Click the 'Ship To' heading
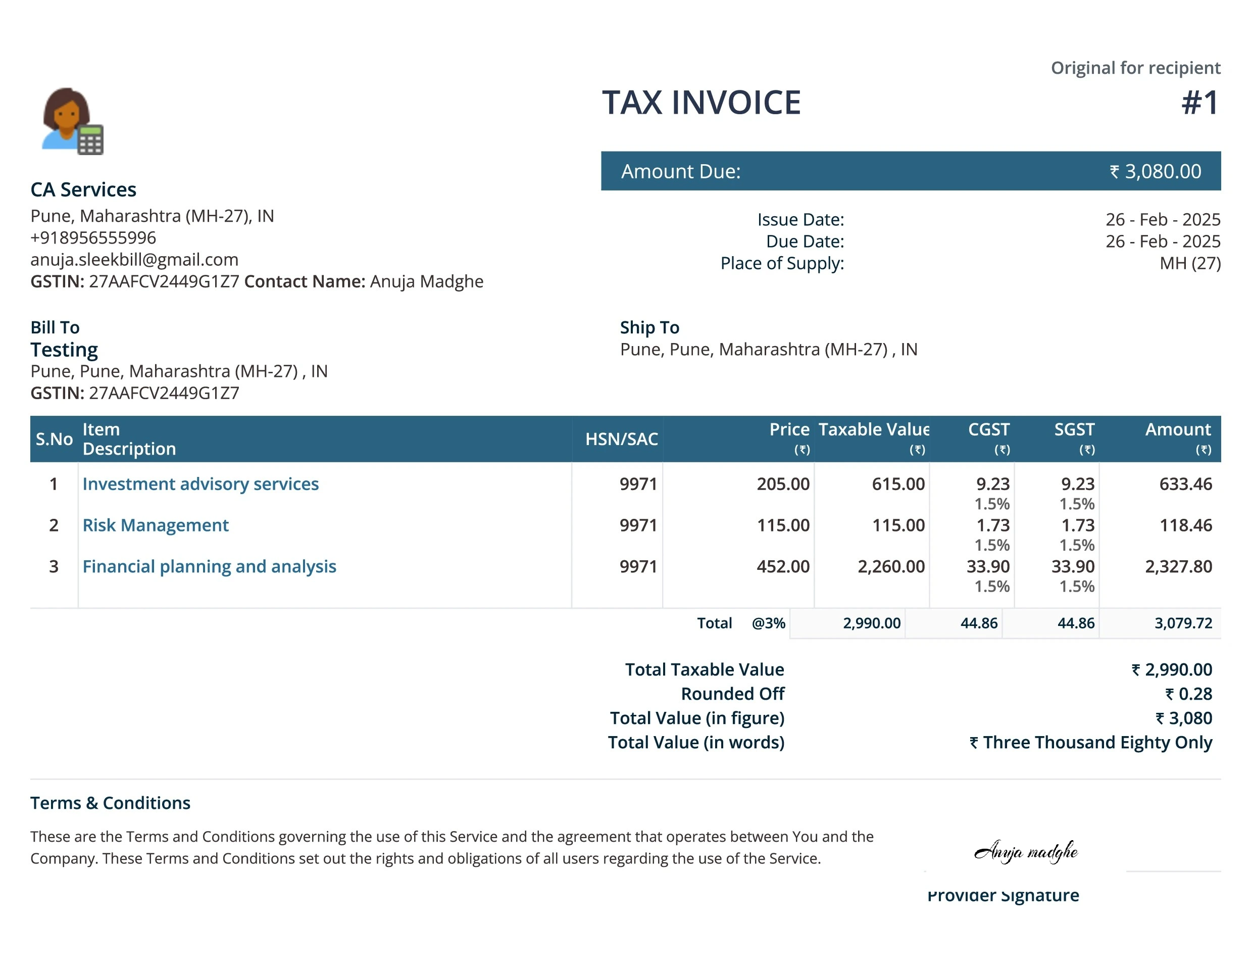 point(649,327)
